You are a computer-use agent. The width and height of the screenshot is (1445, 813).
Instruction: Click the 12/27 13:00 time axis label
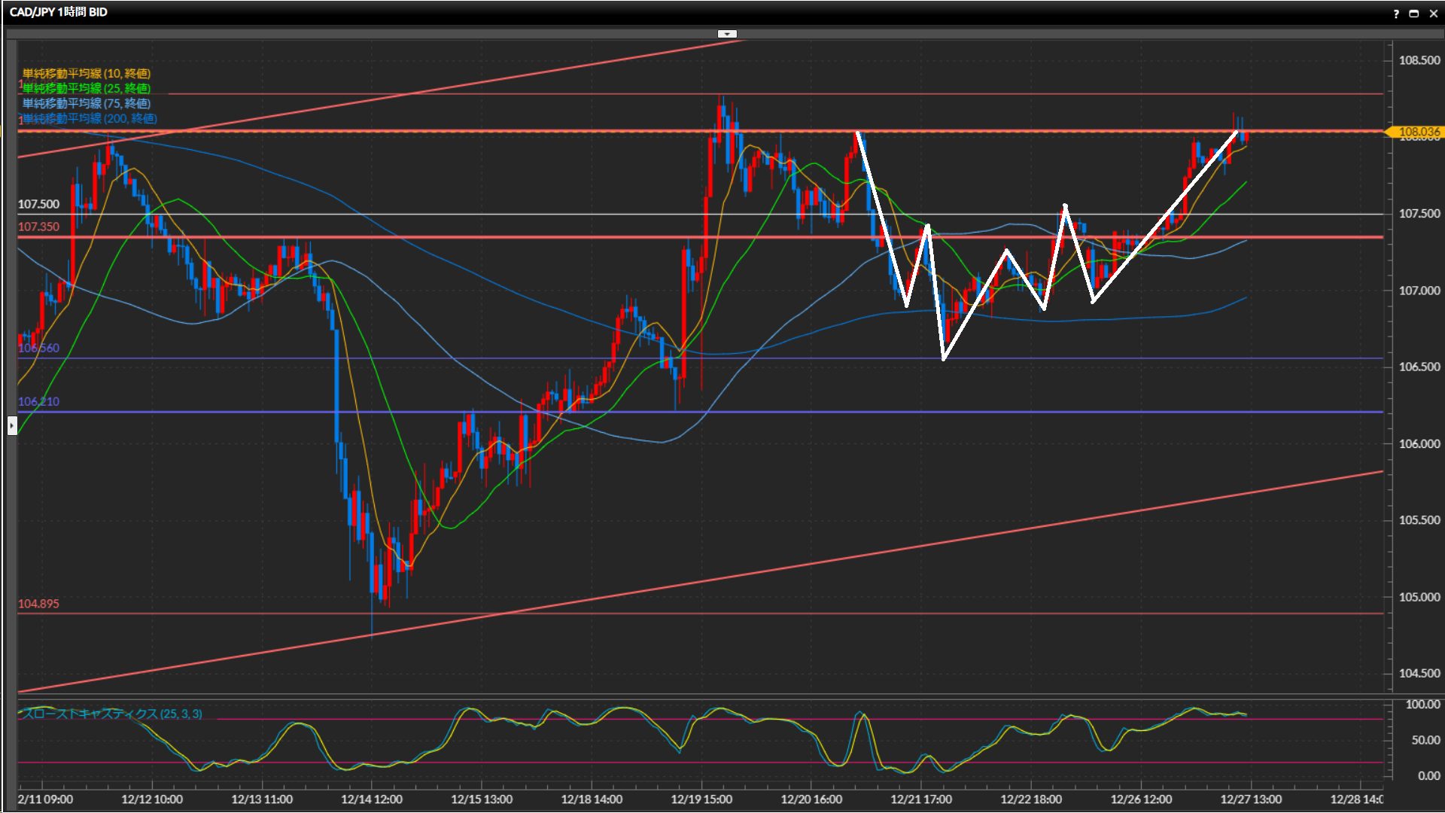point(1250,799)
